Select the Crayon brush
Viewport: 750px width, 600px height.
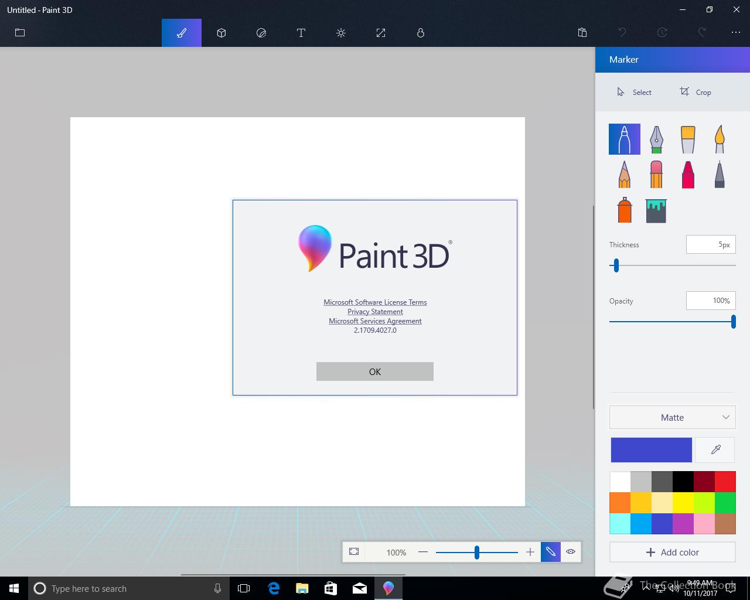click(688, 174)
